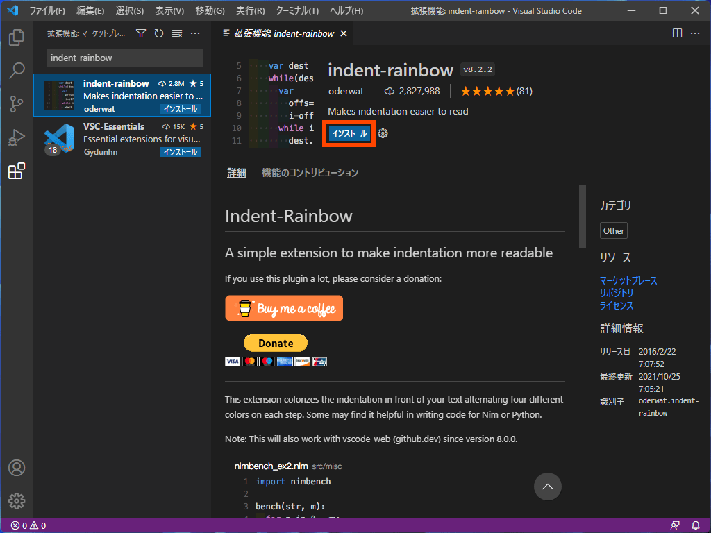Viewport: 711px width, 533px height.
Task: Open the Accounts icon in the activity bar
Action: coord(17,468)
